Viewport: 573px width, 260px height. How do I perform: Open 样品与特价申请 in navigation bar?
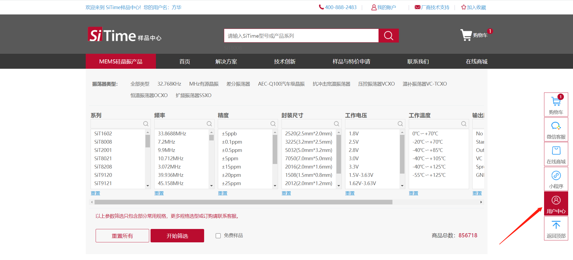coord(351,62)
